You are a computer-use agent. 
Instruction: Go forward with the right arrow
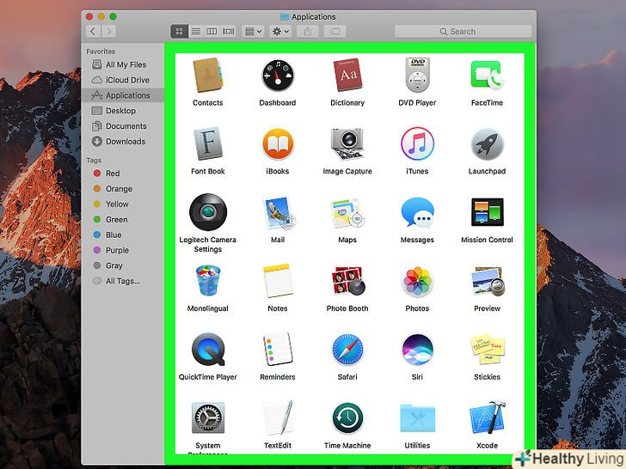point(108,31)
